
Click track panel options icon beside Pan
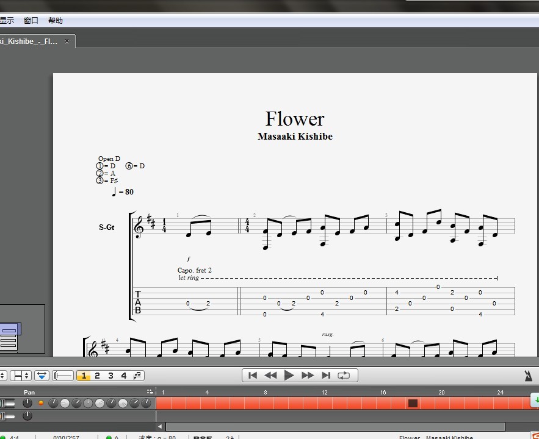150,391
